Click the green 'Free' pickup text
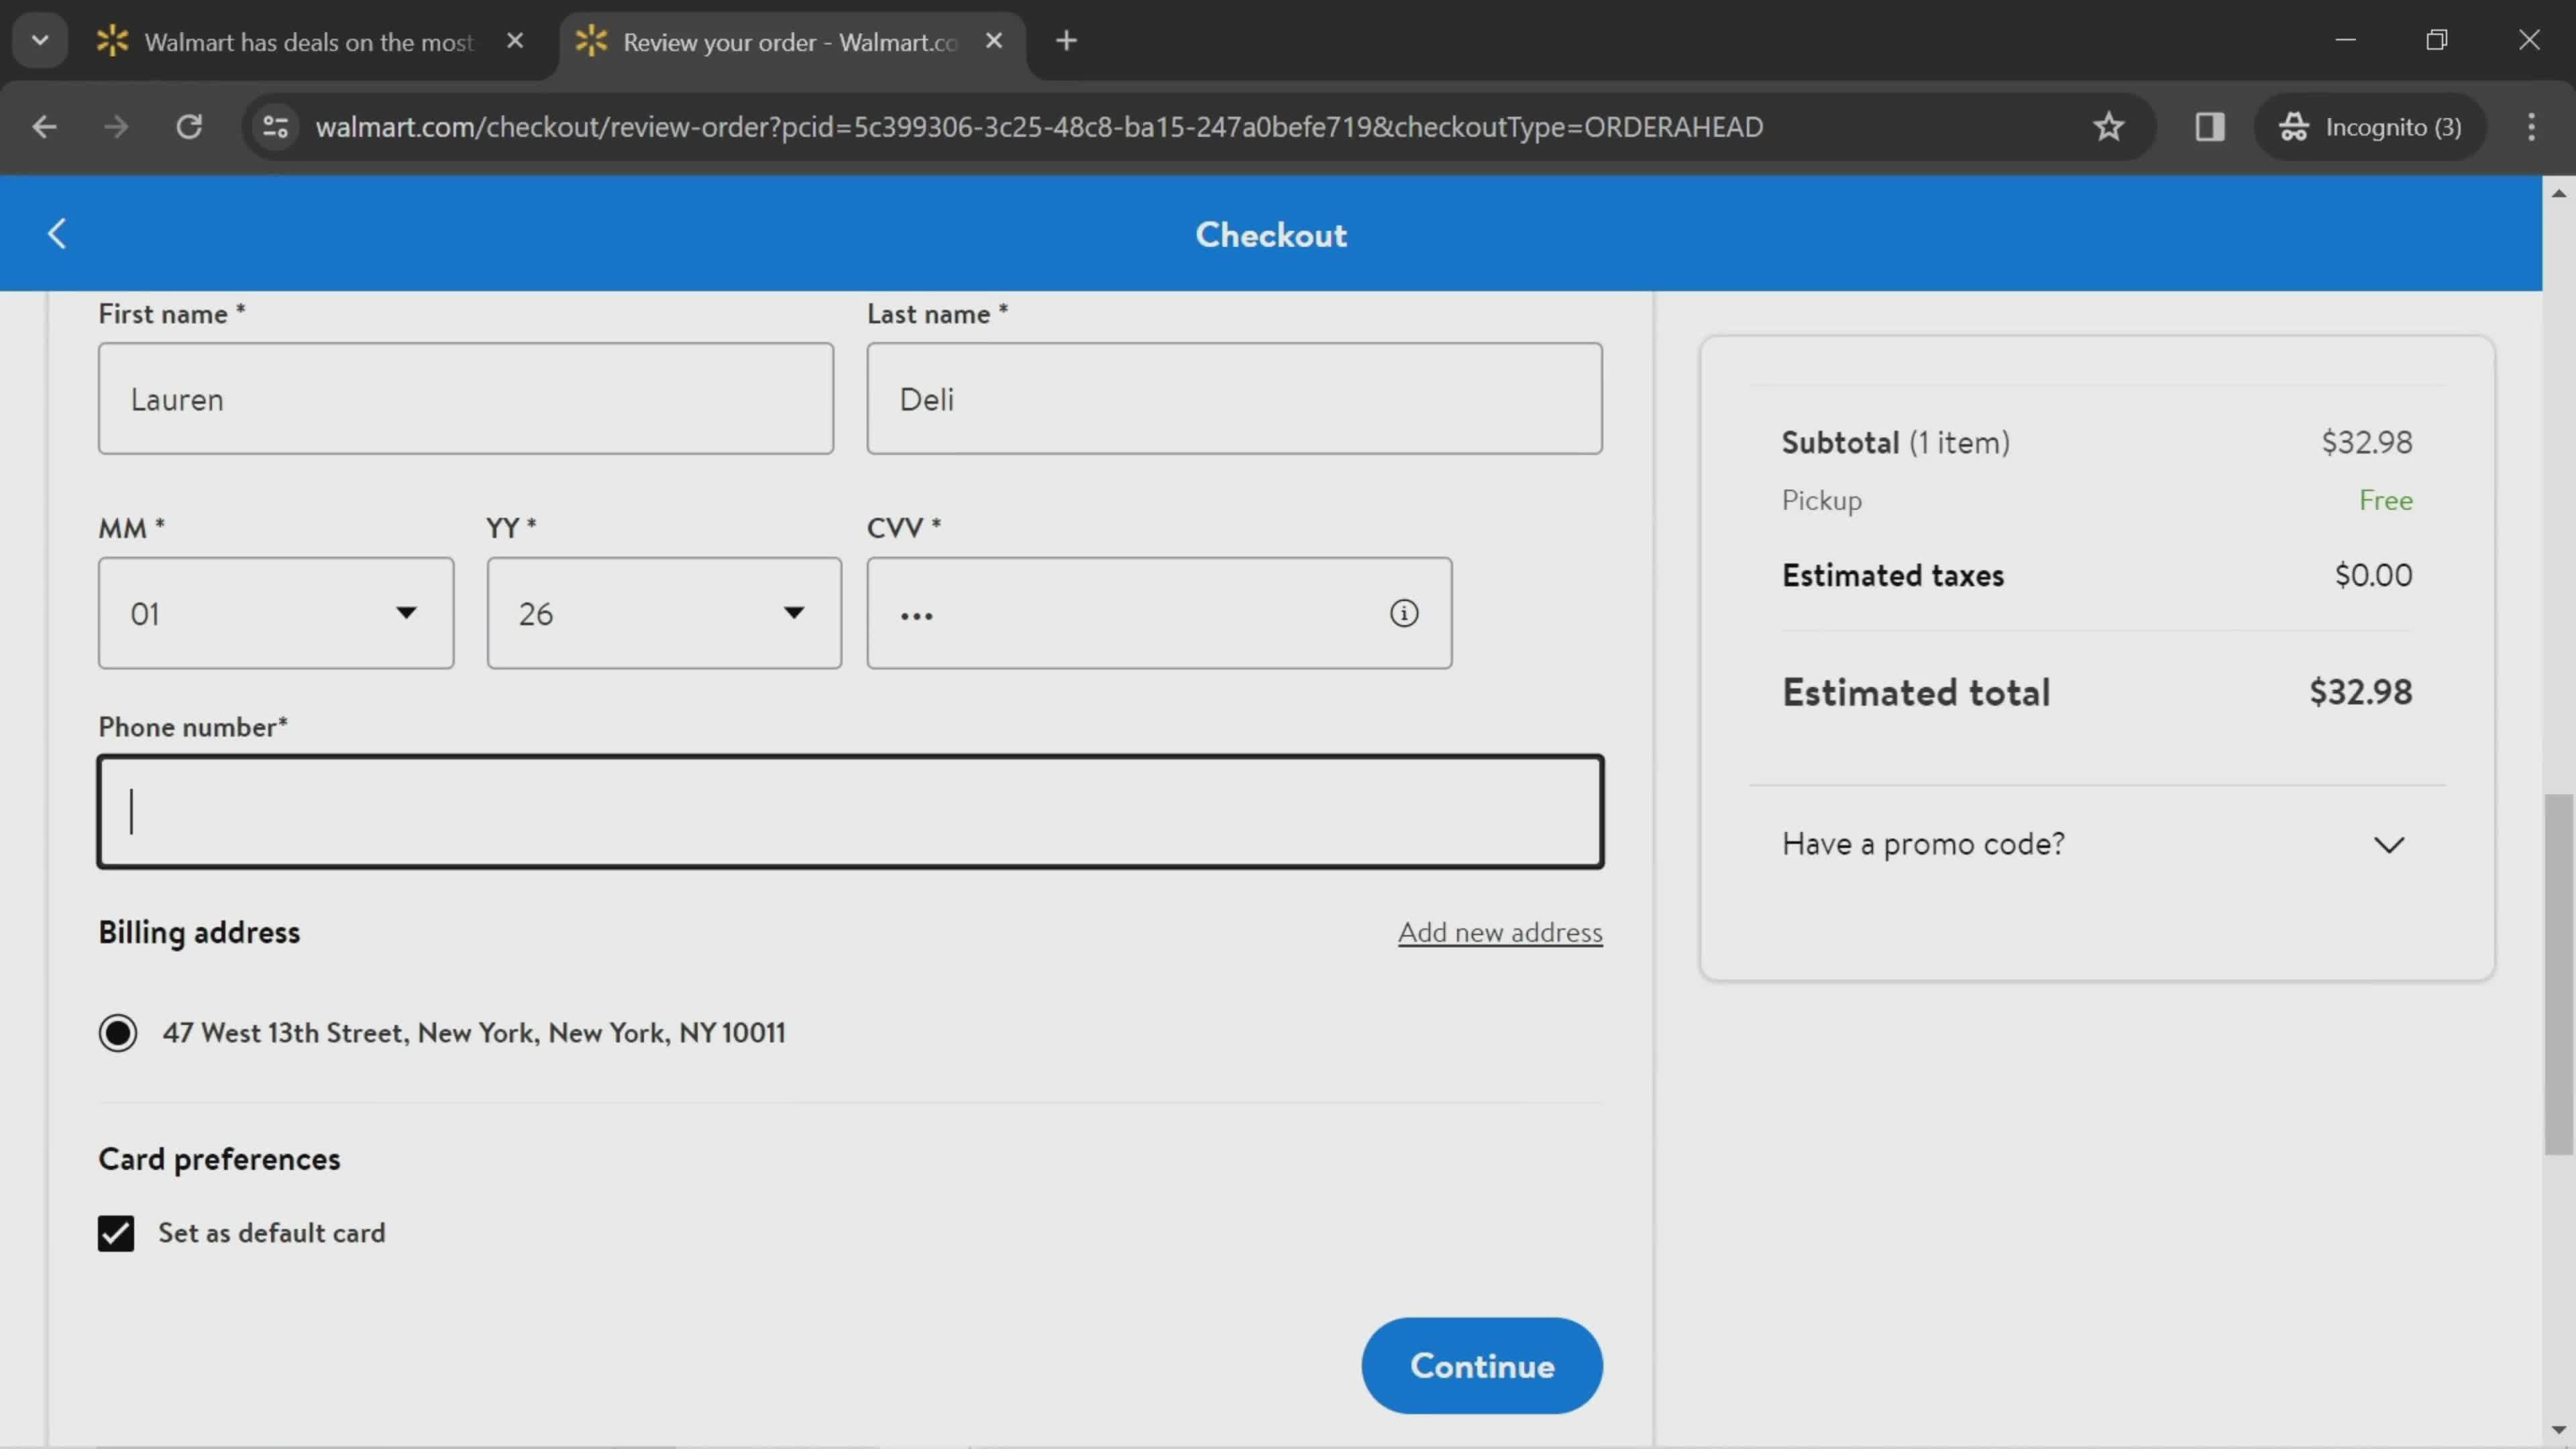The image size is (2576, 1449). coord(2386,500)
